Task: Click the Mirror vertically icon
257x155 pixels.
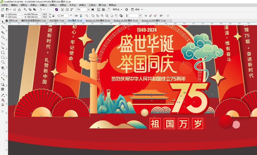Action: click(x=81, y=16)
